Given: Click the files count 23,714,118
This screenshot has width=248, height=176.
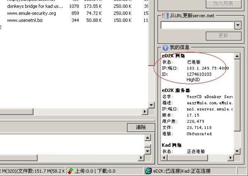Looking at the screenshot, I should (199, 127).
